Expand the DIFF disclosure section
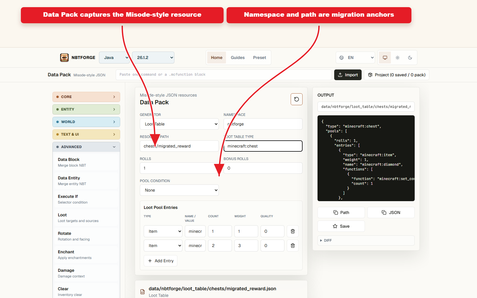The width and height of the screenshot is (477, 298). coord(366,240)
